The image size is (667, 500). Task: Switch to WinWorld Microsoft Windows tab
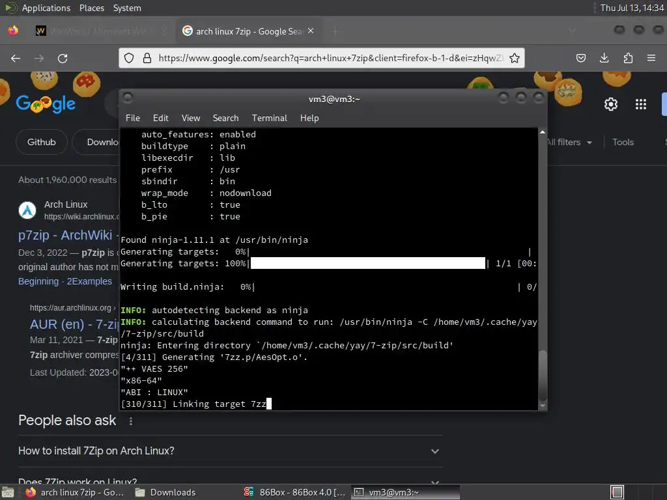point(100,31)
